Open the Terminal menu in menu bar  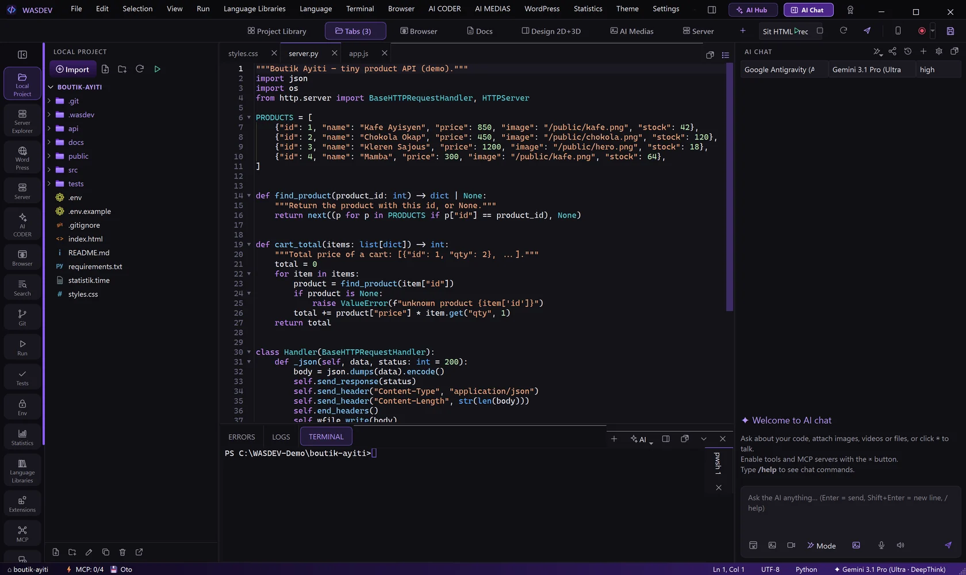(x=360, y=9)
